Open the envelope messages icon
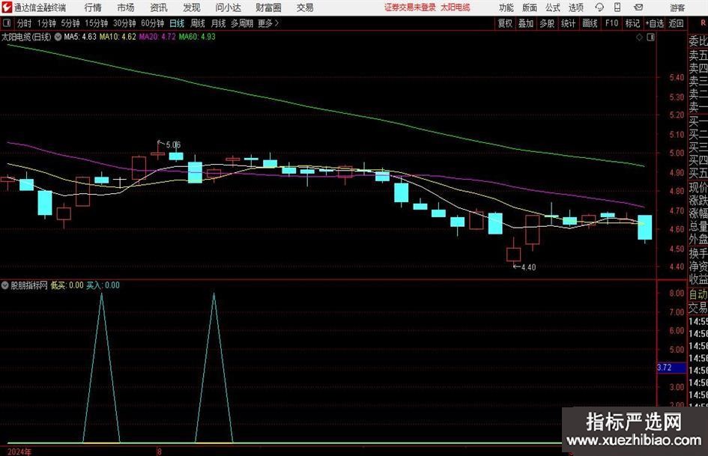Viewport: 708px width, 456px height. 638,7
